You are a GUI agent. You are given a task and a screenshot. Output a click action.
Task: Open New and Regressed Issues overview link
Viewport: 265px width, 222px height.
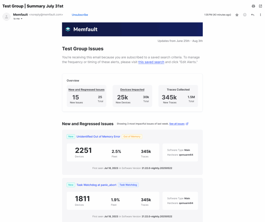[86, 90]
